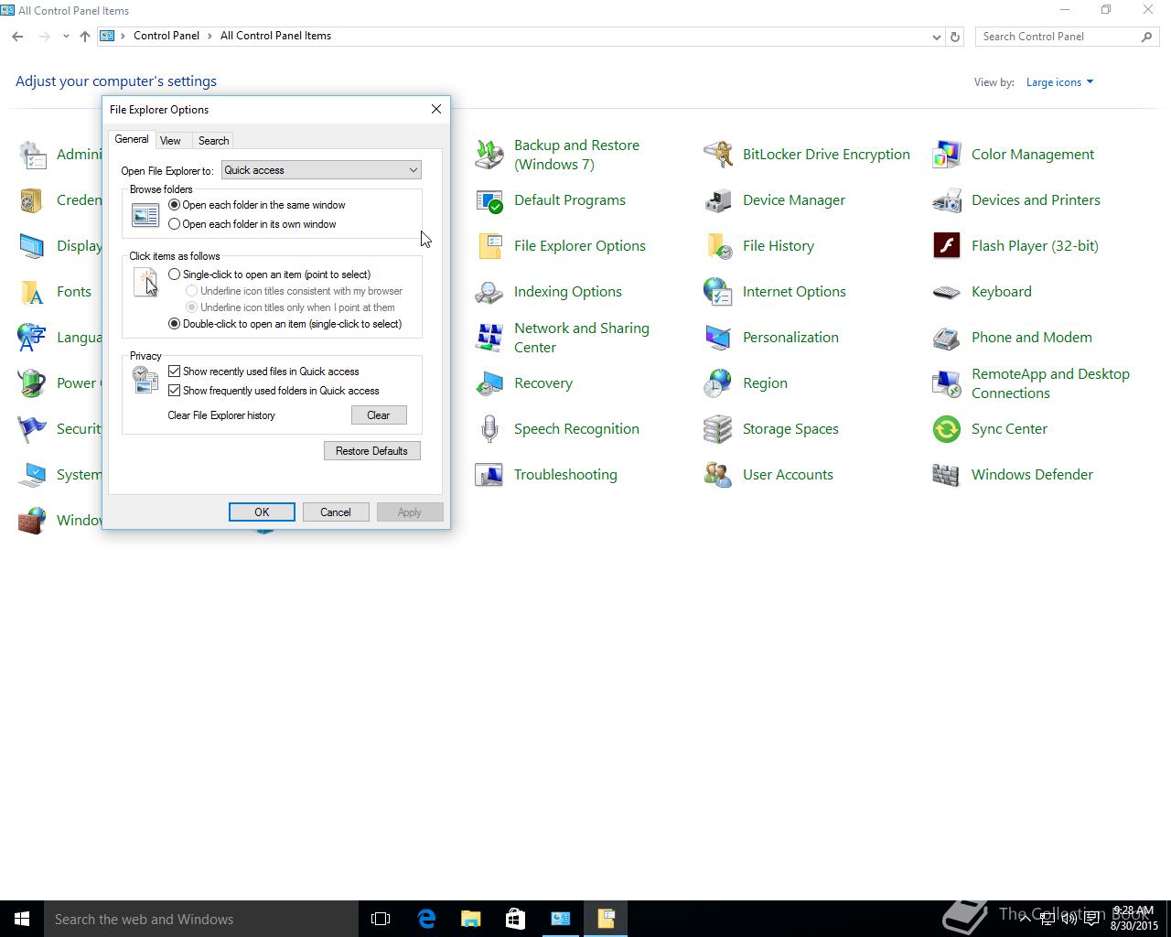Click the Flash Player icon
The image size is (1171, 937).
point(947,246)
